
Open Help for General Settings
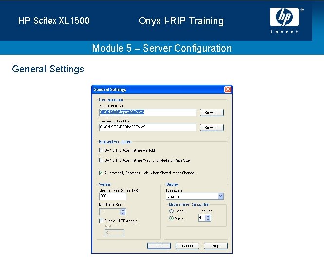coord(216,246)
